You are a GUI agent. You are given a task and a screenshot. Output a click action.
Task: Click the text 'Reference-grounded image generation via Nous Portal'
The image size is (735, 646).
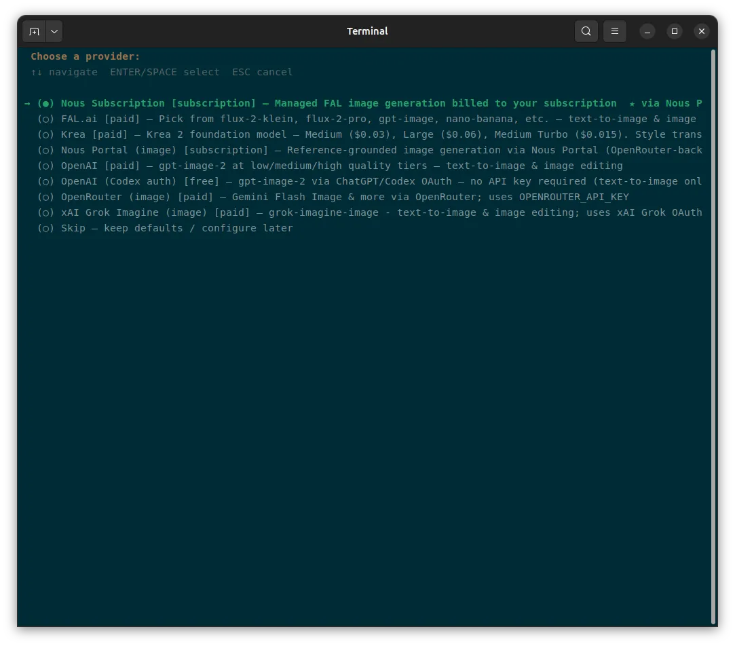pos(442,151)
